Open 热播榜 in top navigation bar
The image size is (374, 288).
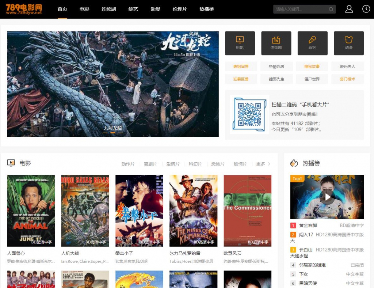pos(207,9)
